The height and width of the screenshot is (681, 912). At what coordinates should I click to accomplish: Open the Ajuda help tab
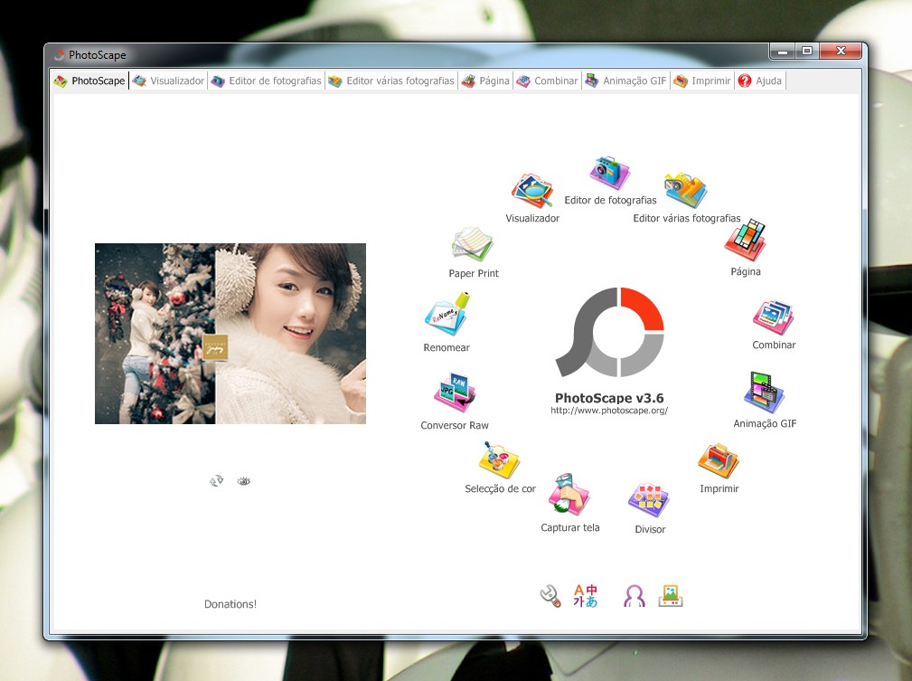coord(761,80)
